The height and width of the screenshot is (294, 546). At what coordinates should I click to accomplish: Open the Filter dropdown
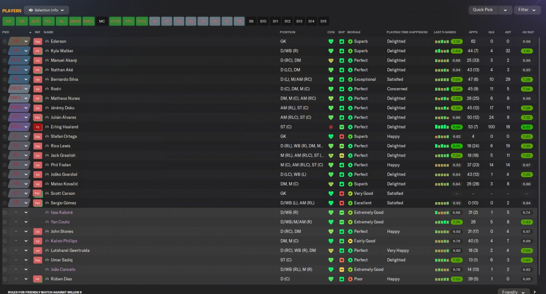pyautogui.click(x=527, y=10)
